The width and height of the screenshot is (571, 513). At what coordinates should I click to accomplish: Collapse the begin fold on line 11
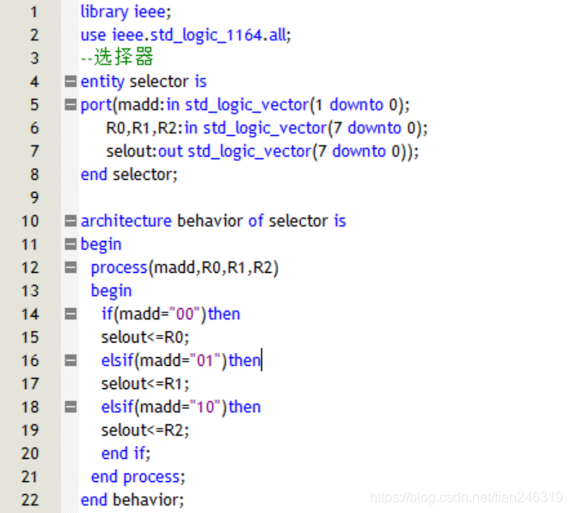[x=71, y=244]
